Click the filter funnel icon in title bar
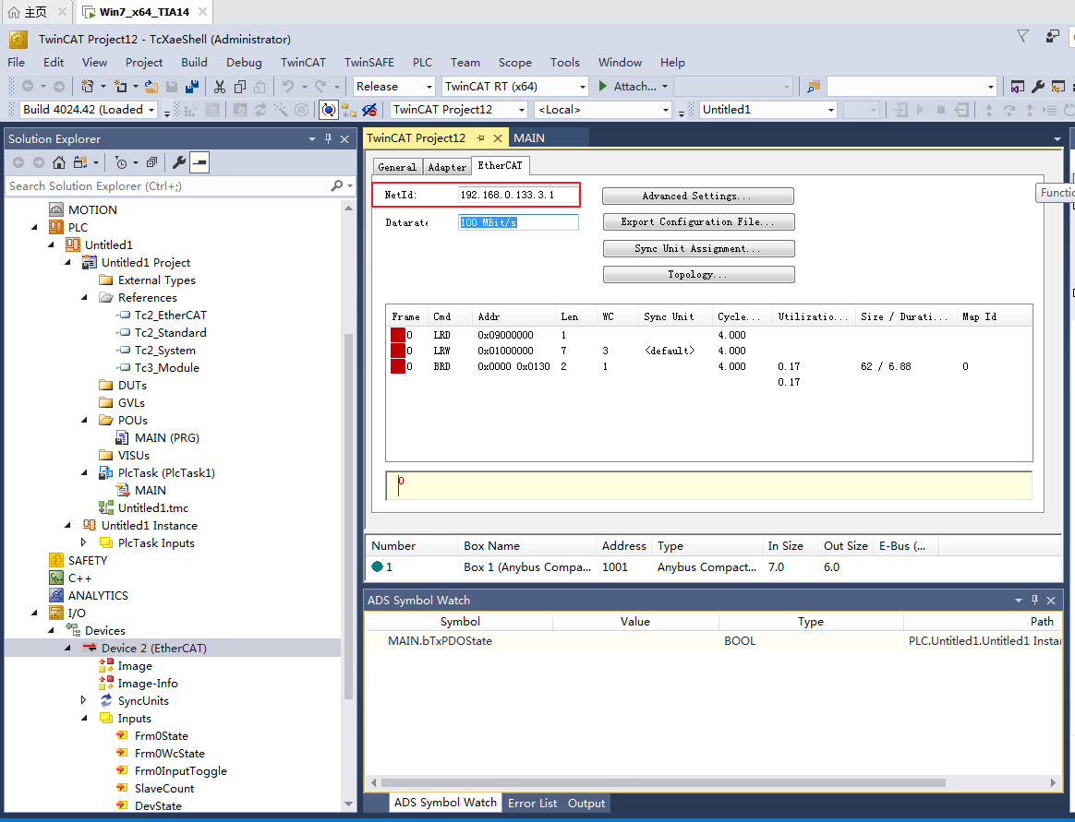The height and width of the screenshot is (822, 1075). [1023, 36]
